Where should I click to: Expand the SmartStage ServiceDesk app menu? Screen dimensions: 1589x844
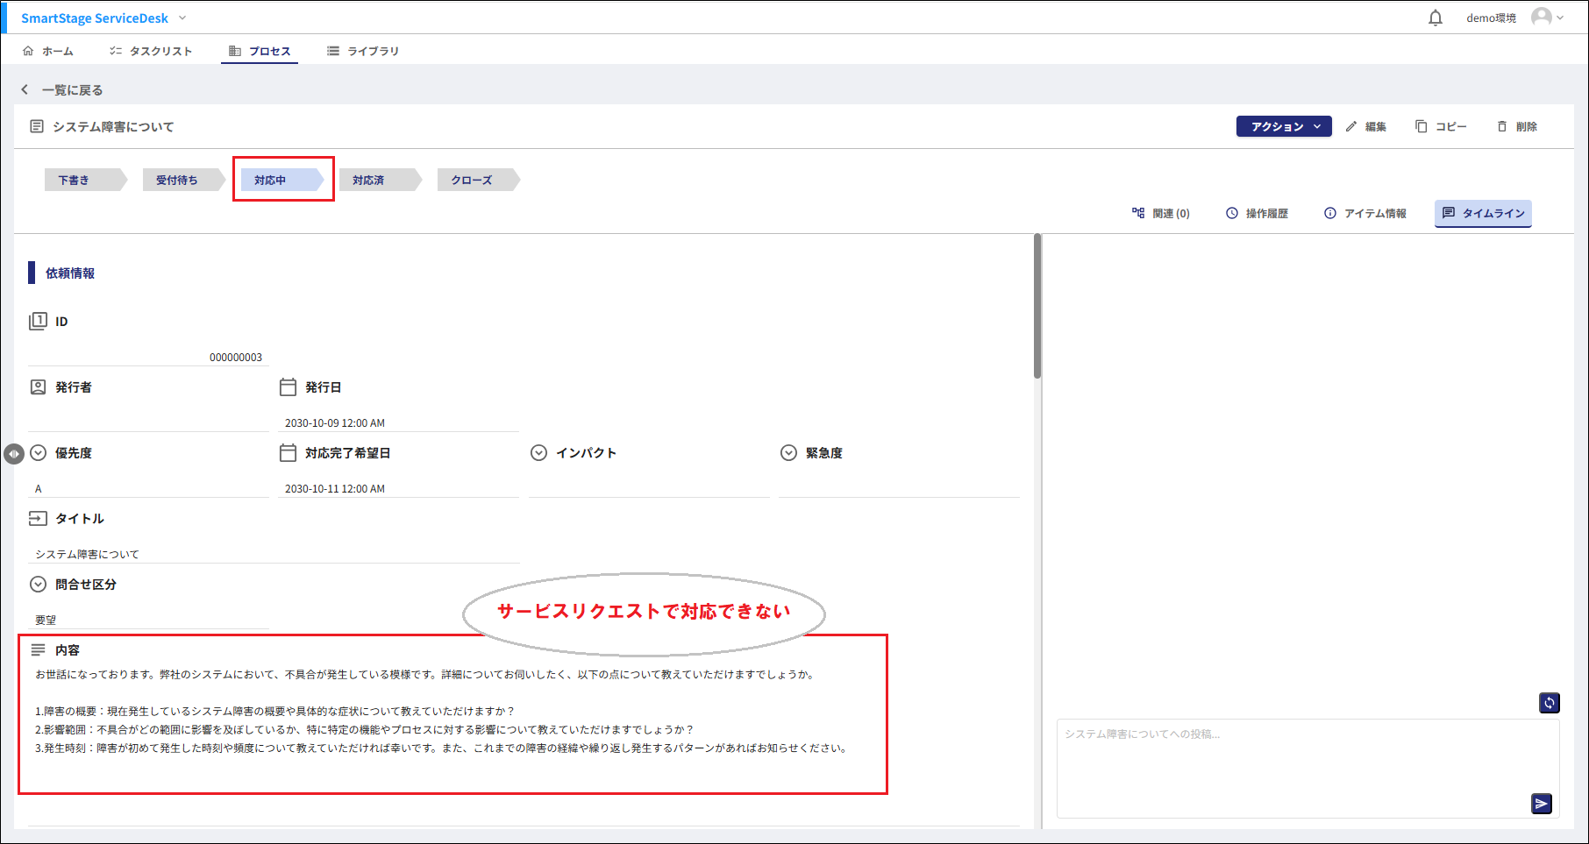tap(182, 18)
